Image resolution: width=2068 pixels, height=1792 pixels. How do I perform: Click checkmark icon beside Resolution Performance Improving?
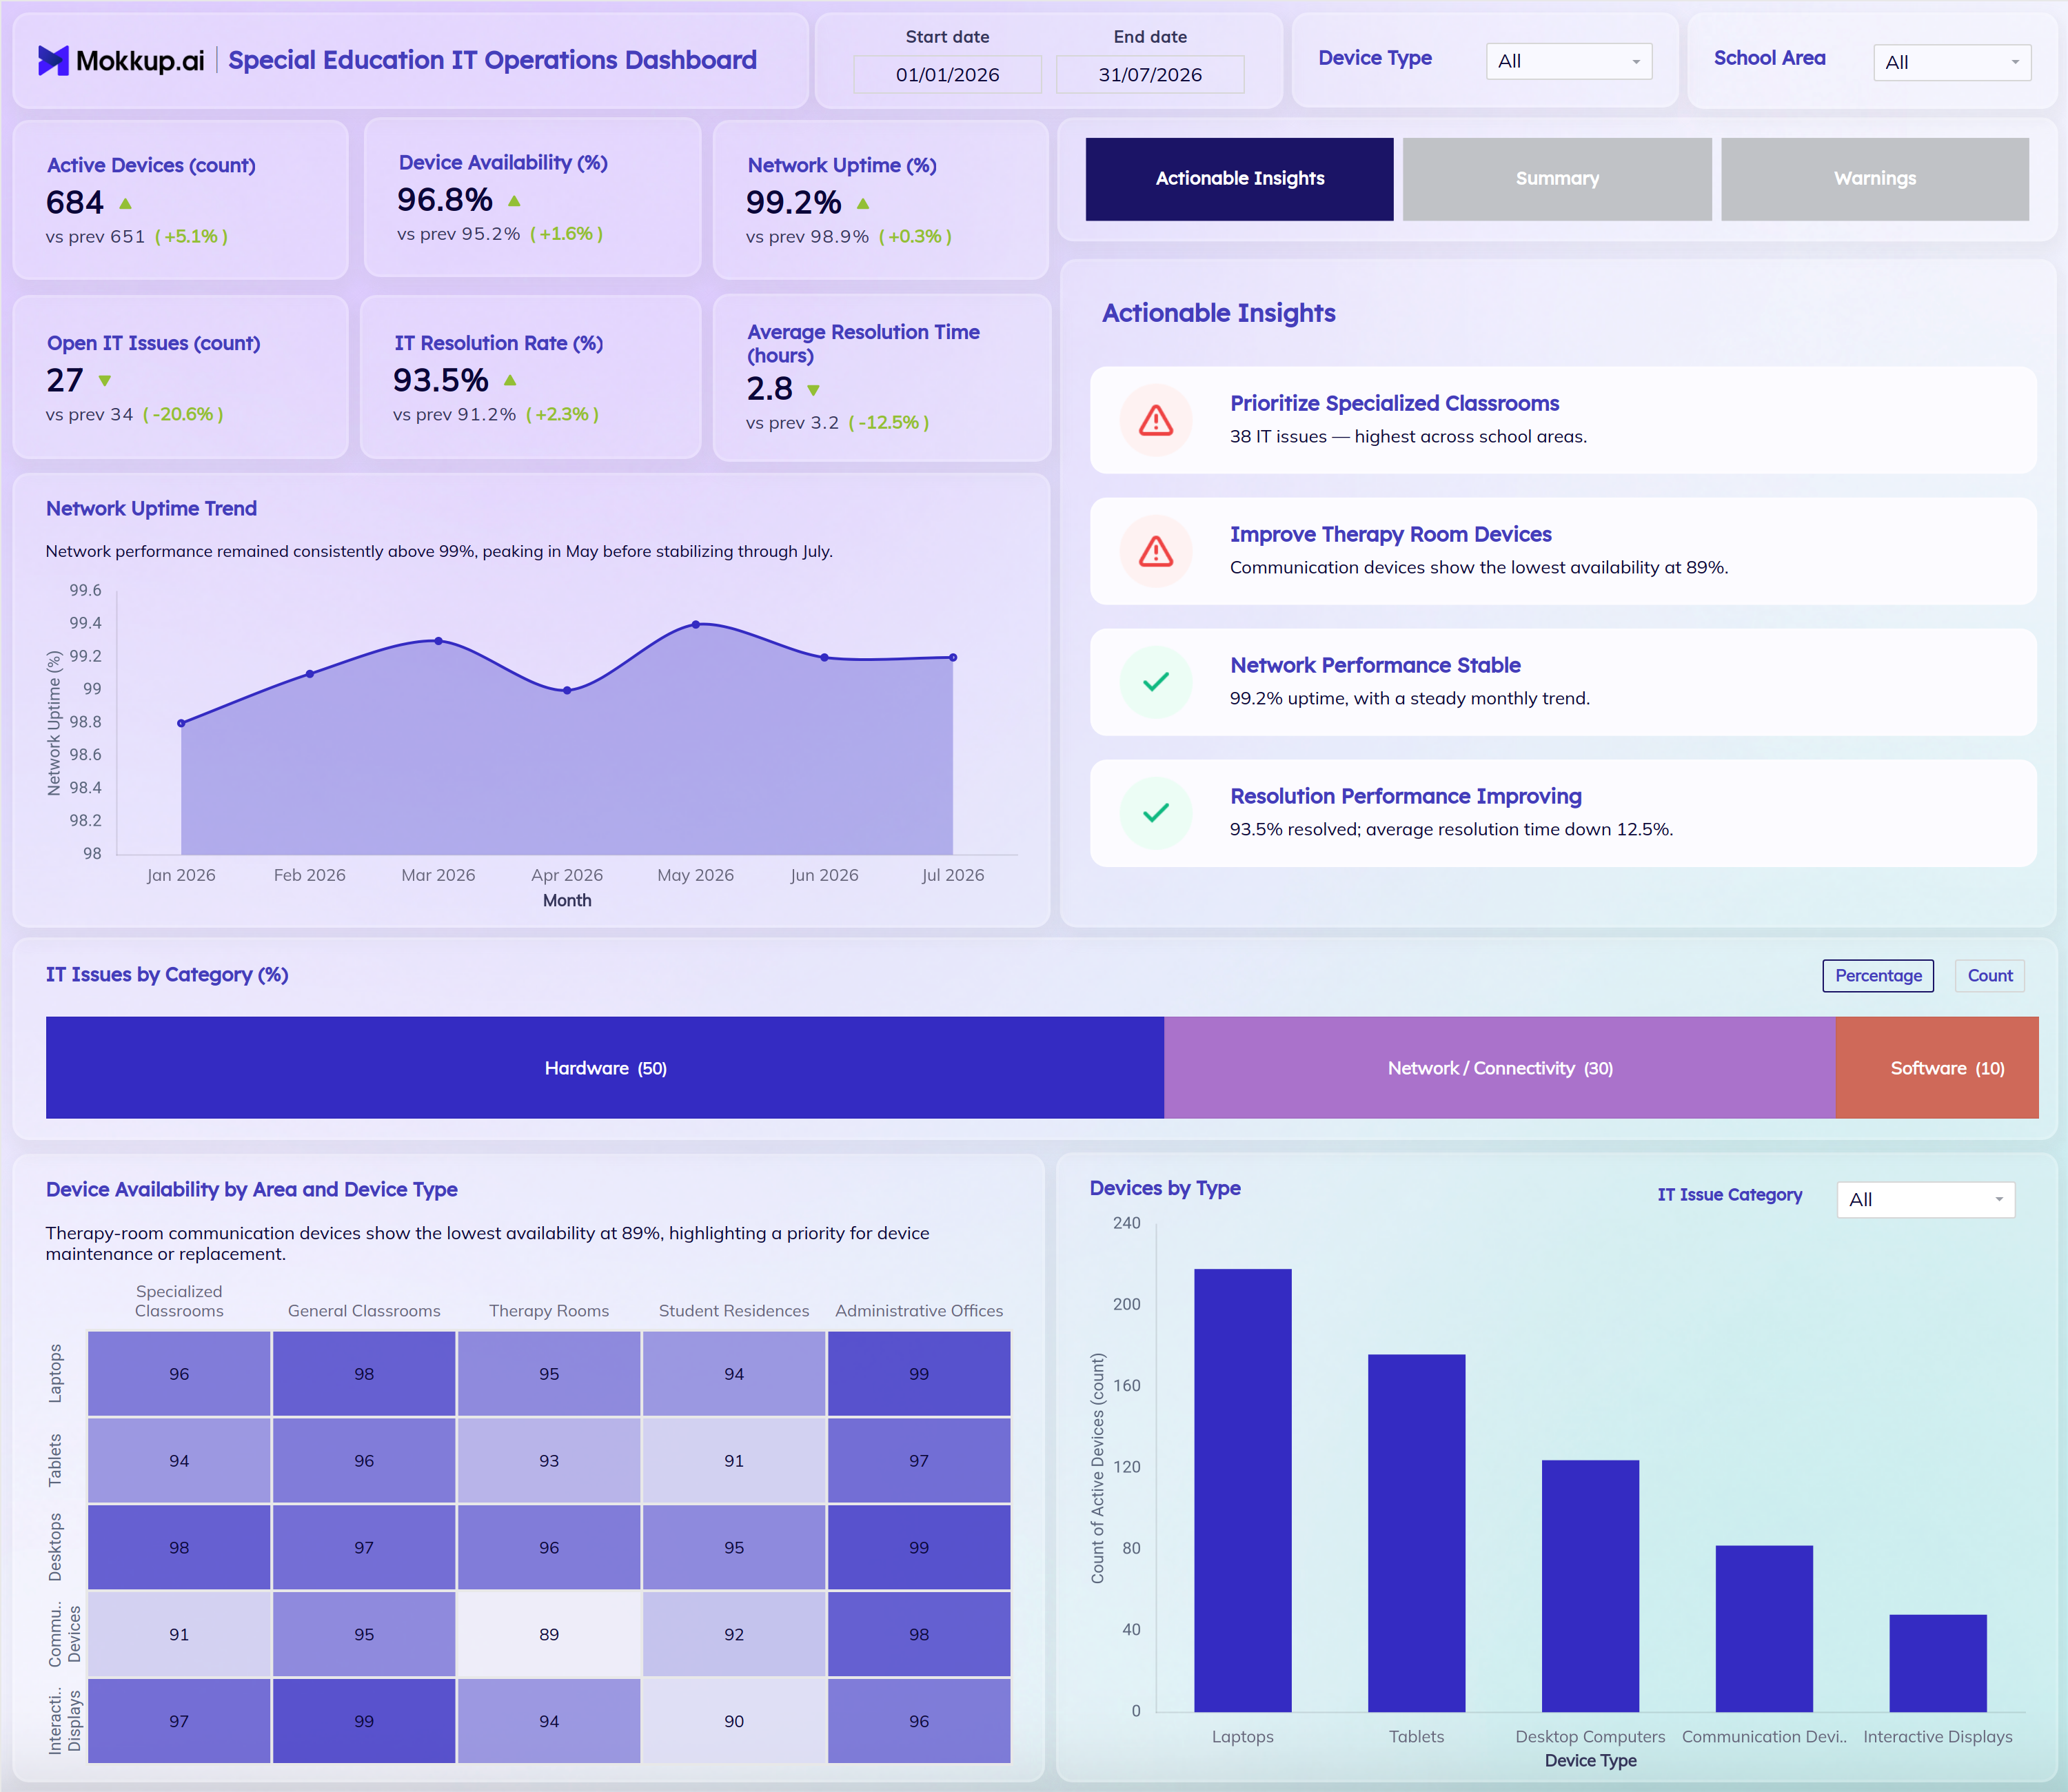tap(1156, 814)
